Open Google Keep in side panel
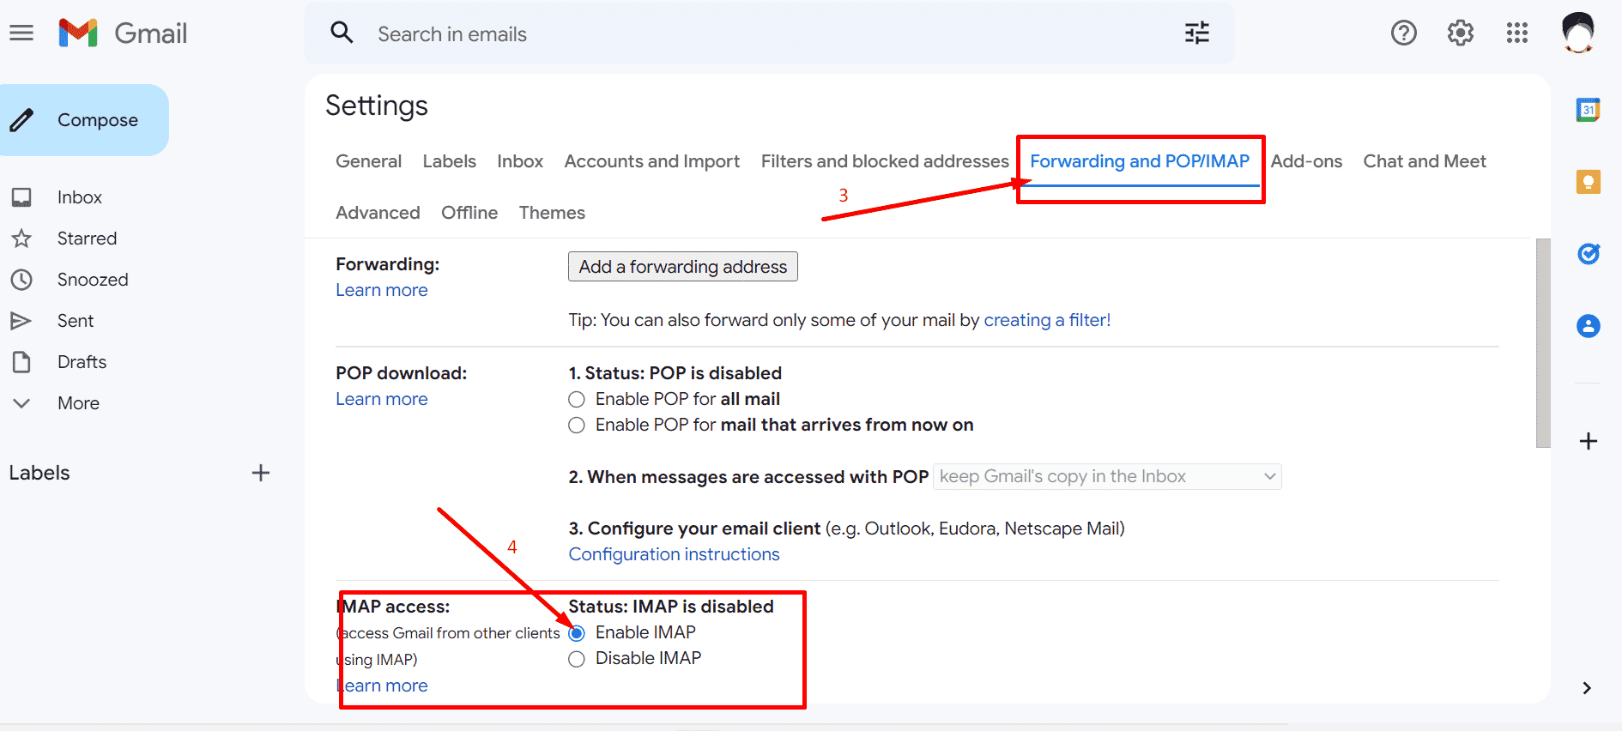The height and width of the screenshot is (731, 1622). [x=1588, y=182]
